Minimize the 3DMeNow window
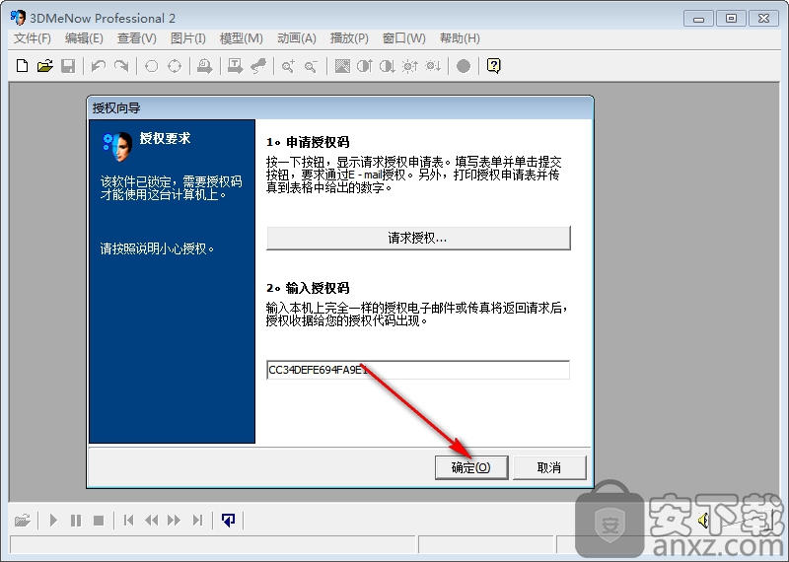The image size is (789, 562). tap(698, 19)
